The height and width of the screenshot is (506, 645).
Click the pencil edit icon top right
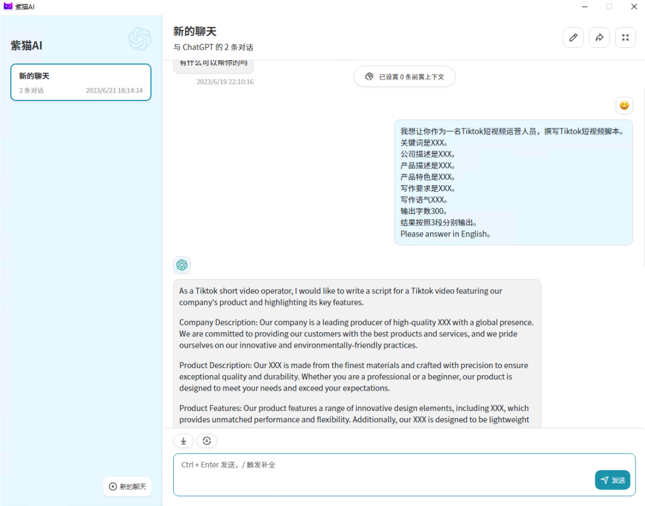(x=573, y=37)
